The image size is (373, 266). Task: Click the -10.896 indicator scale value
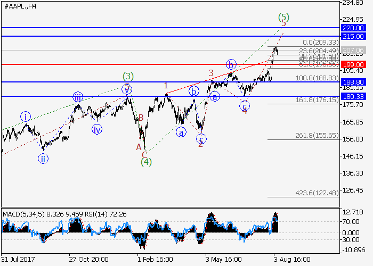click(x=353, y=250)
